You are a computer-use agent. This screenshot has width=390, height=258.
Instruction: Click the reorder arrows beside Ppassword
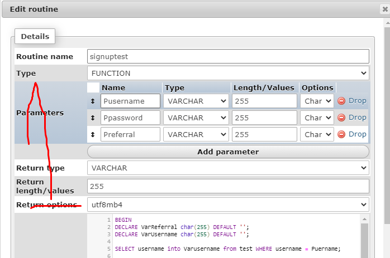click(93, 118)
